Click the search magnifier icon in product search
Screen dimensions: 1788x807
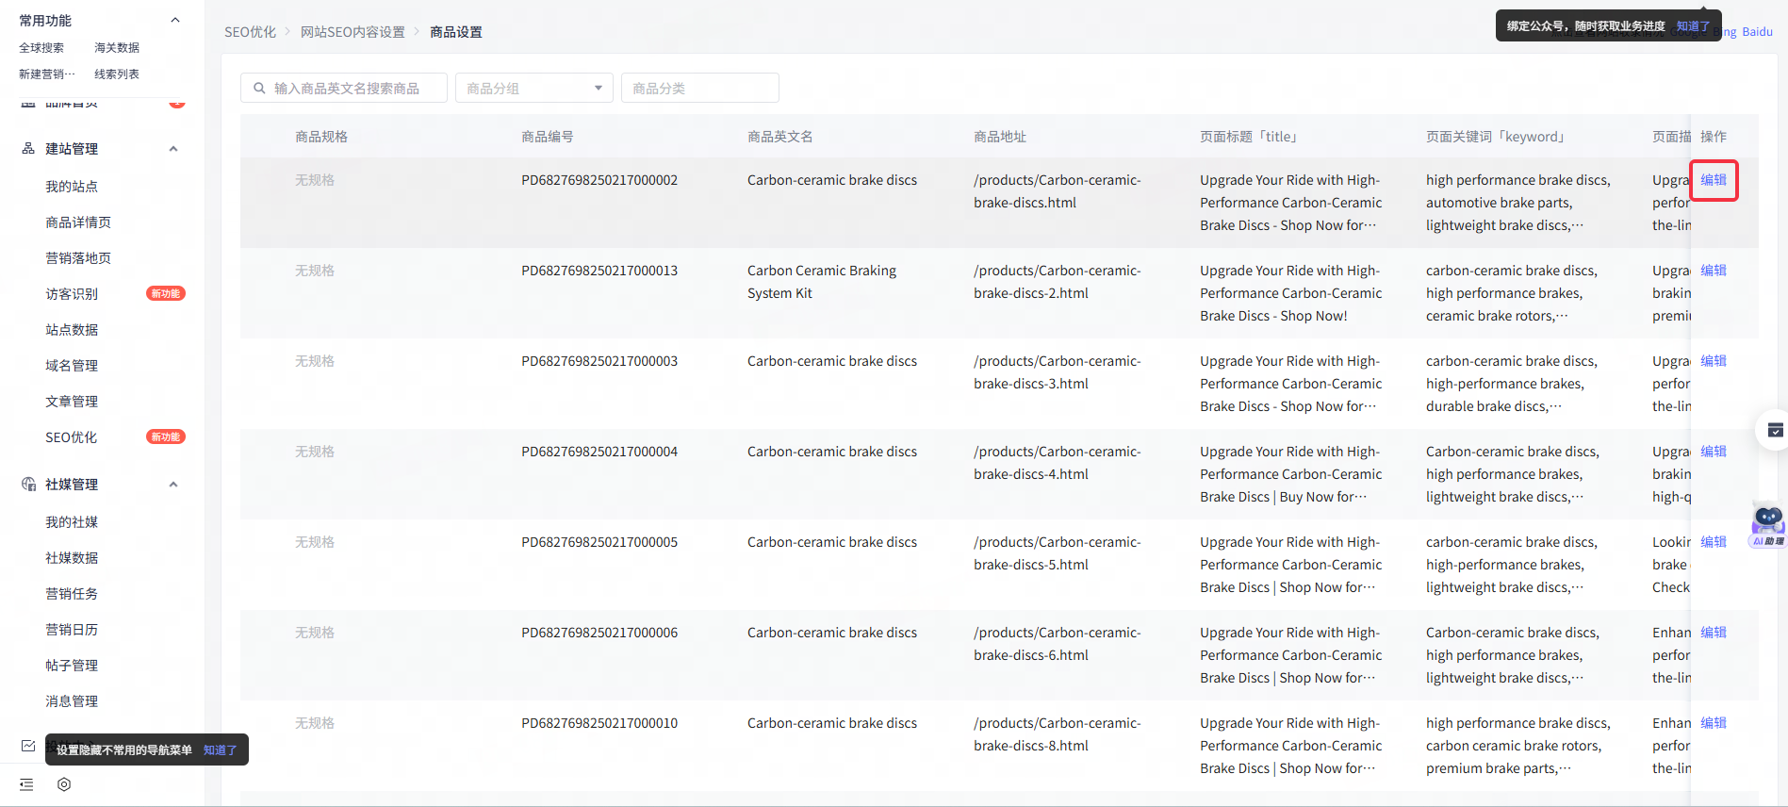click(x=259, y=89)
